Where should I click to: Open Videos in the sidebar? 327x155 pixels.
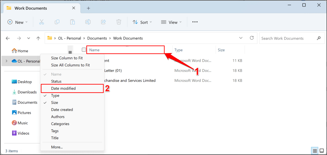point(20,133)
